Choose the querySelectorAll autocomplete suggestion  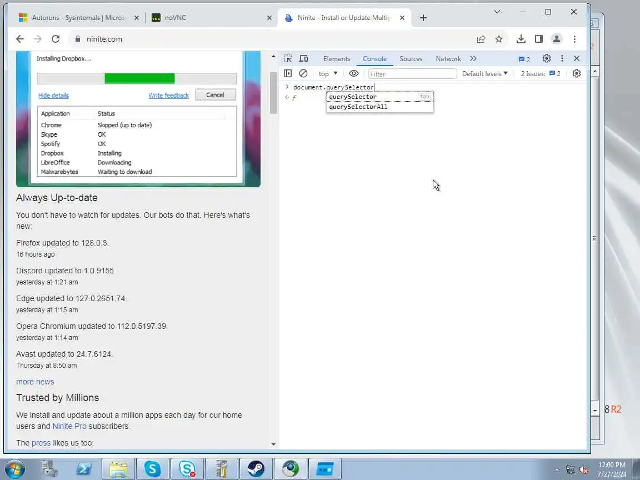click(379, 107)
